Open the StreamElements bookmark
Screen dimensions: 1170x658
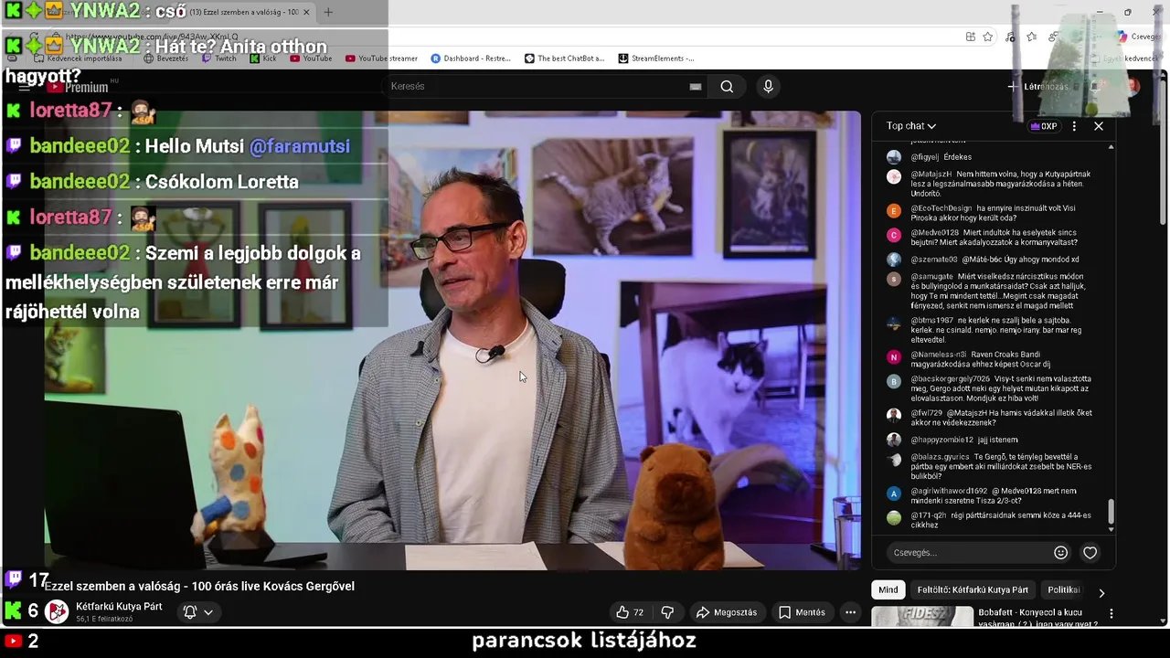[x=656, y=58]
